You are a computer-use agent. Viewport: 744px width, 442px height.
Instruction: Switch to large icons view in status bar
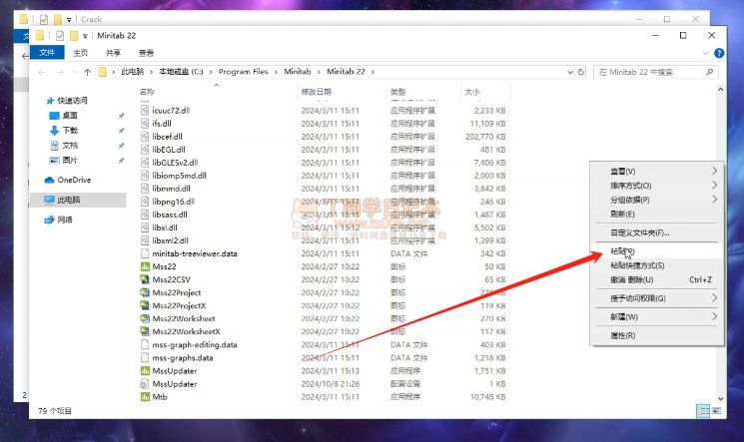click(x=716, y=411)
